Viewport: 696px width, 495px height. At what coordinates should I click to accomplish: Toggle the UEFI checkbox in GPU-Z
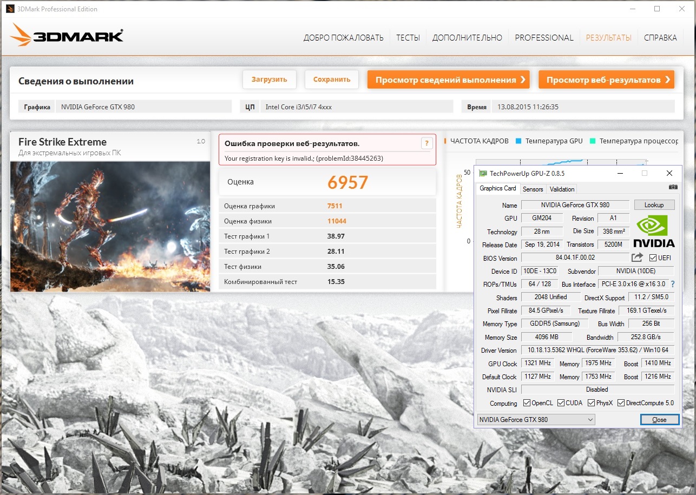coord(653,258)
